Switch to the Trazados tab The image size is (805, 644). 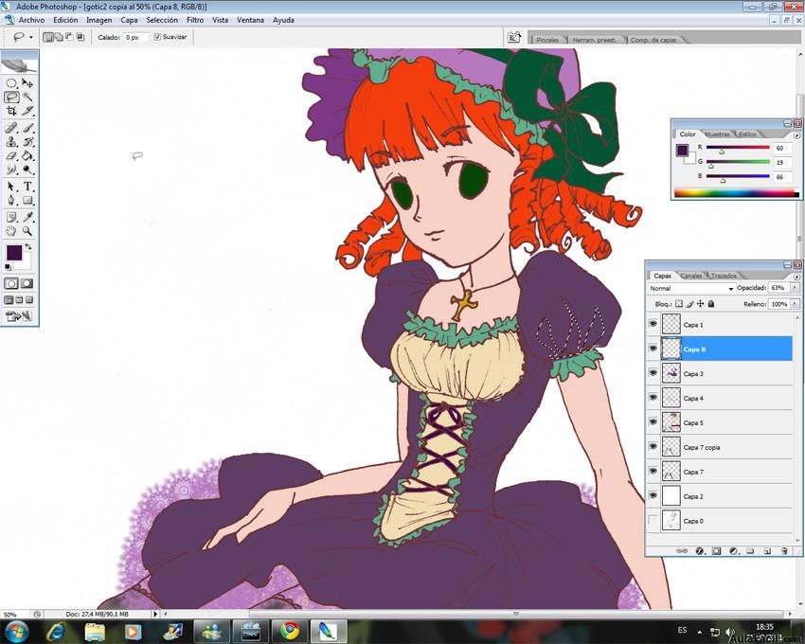click(724, 276)
